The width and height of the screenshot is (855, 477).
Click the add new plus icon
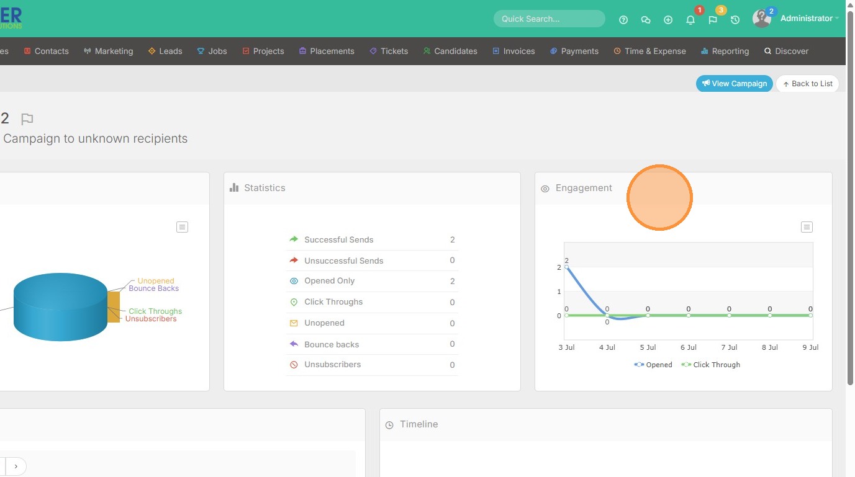668,20
